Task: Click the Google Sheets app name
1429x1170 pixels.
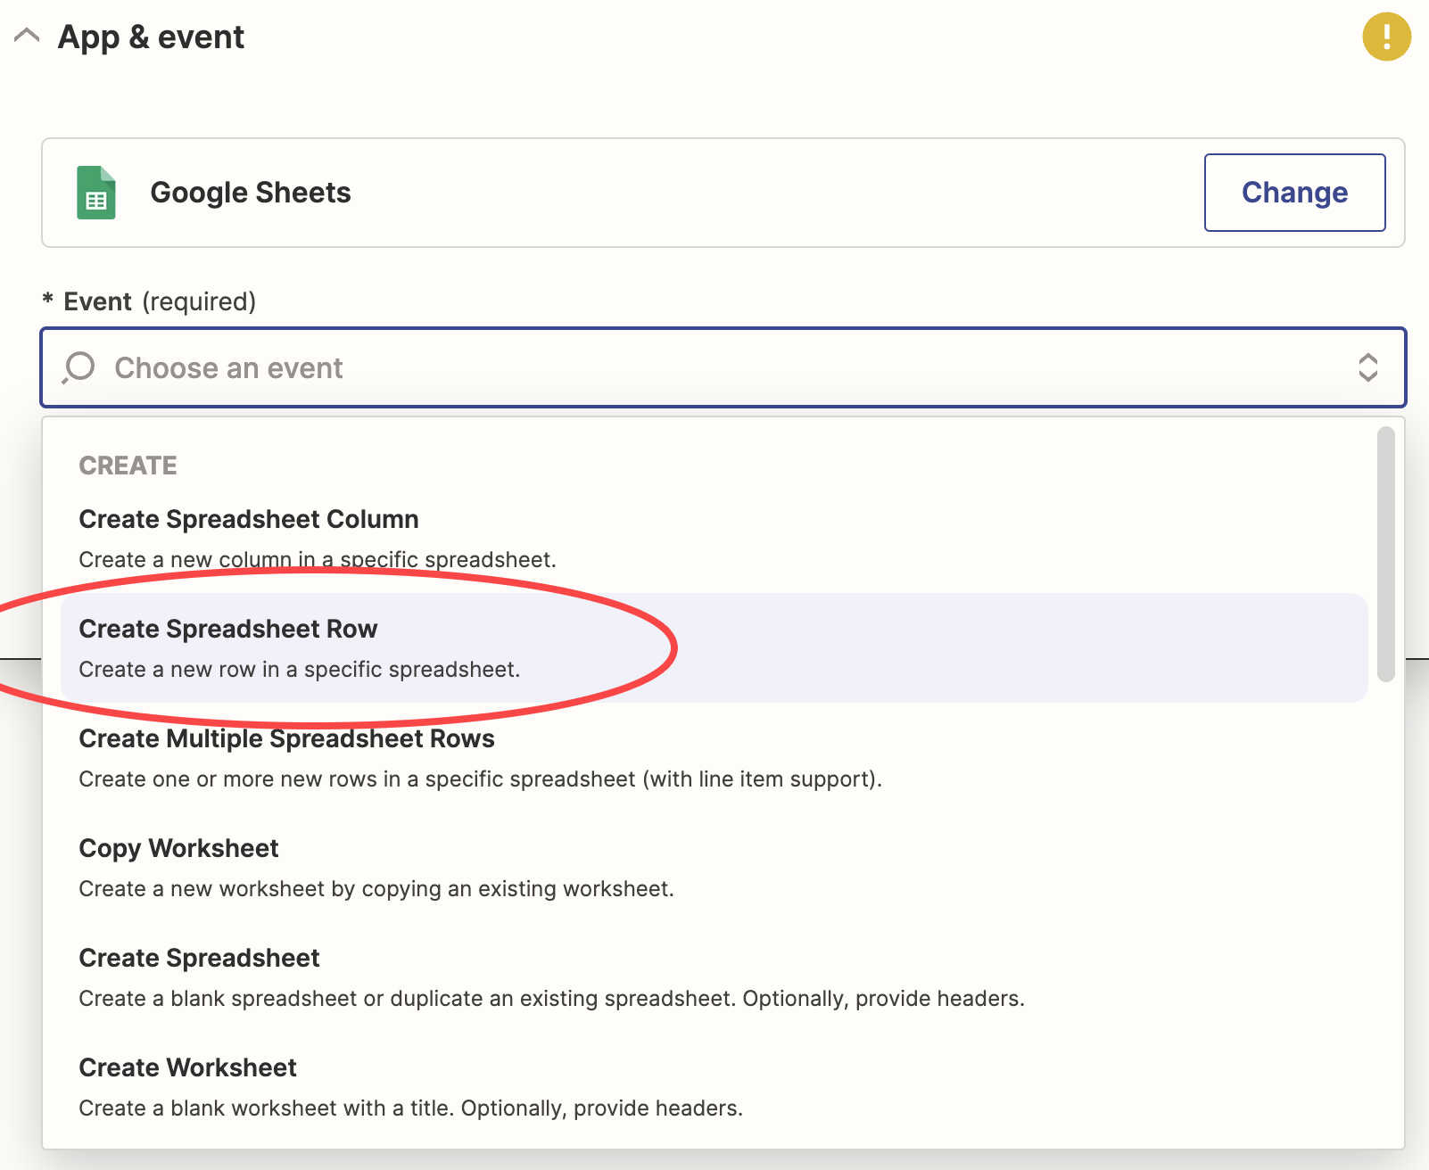Action: 251,193
